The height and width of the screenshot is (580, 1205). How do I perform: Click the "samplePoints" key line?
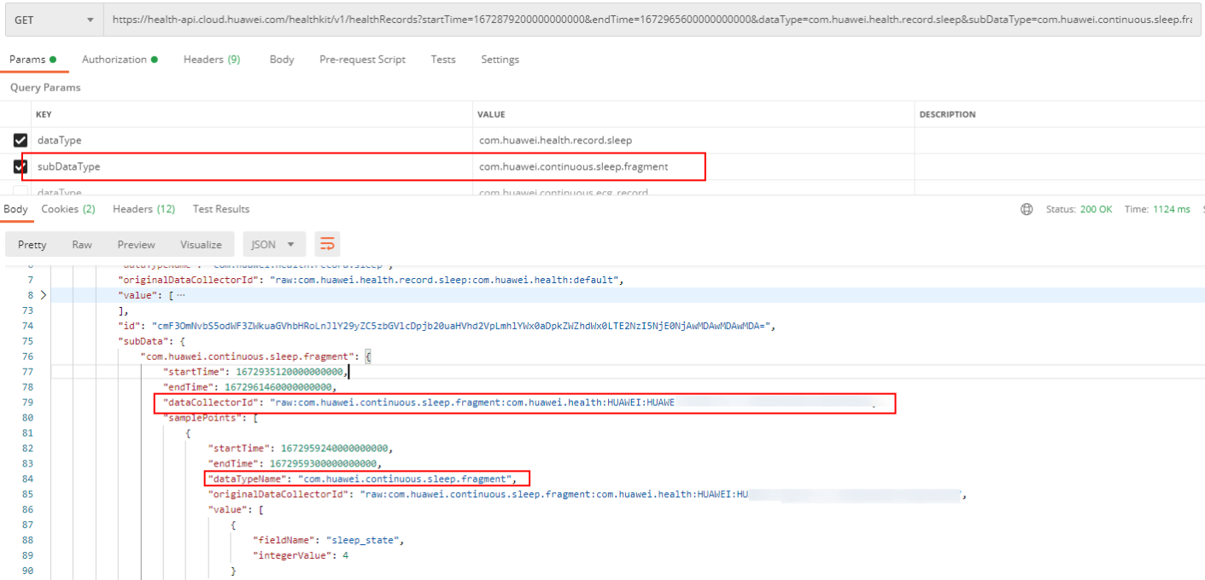(211, 418)
